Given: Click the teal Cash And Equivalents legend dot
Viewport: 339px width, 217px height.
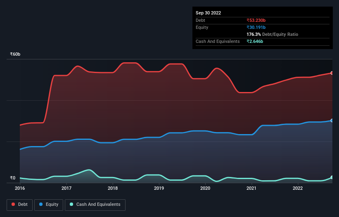Looking at the screenshot, I should [x=71, y=204].
